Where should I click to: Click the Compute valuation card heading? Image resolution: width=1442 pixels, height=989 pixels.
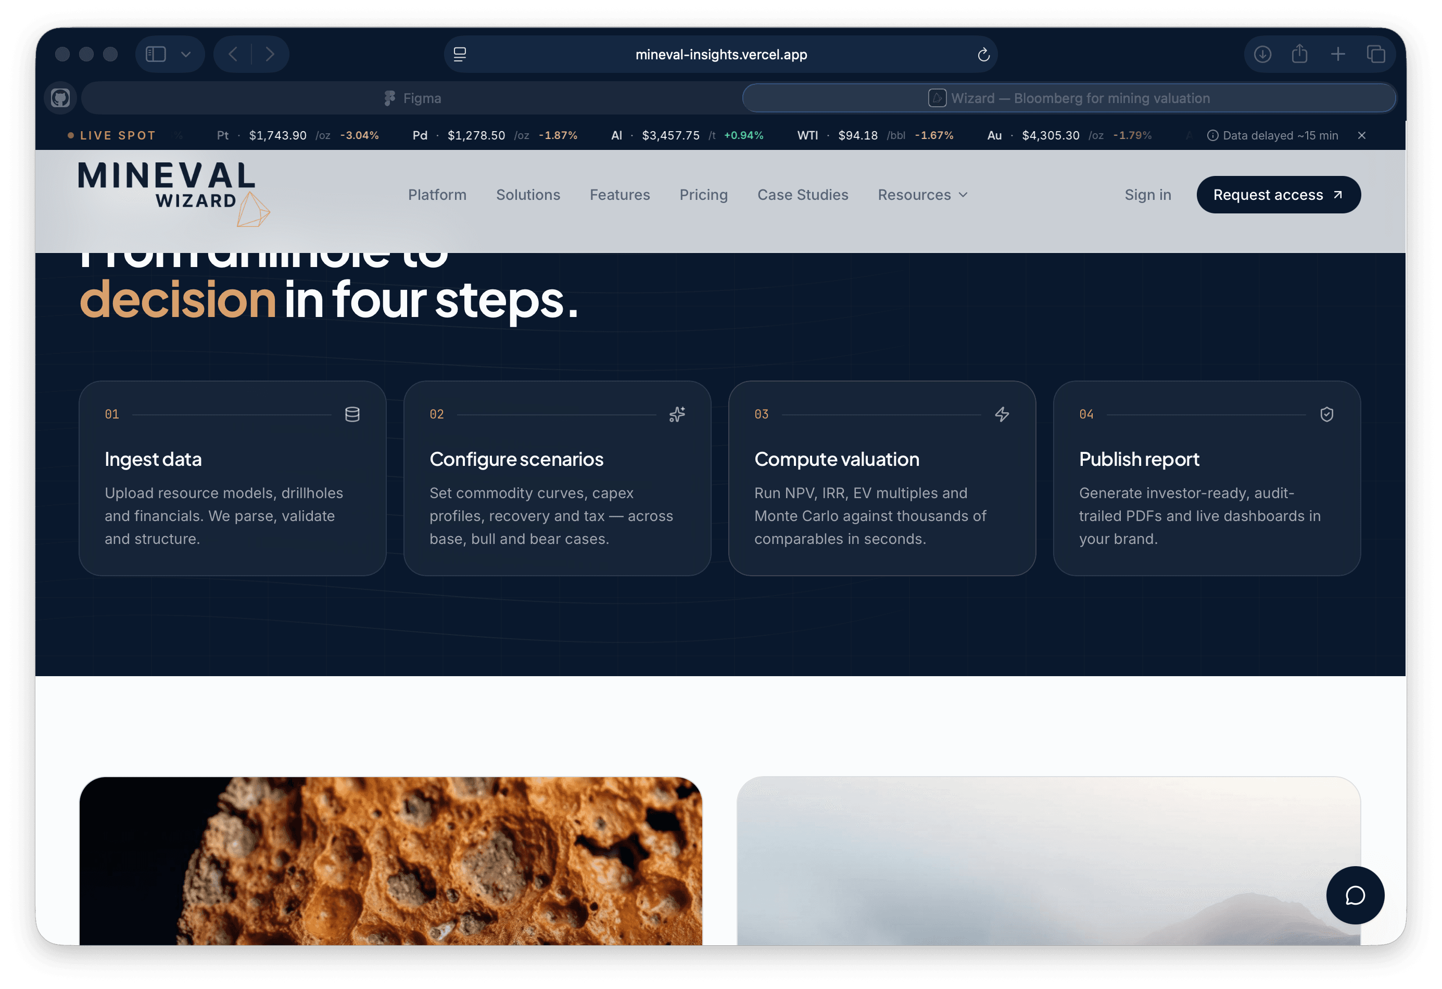click(x=837, y=459)
